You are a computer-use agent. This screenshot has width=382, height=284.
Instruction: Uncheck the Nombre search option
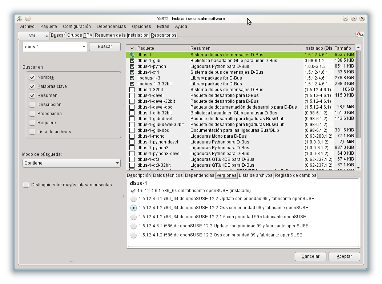click(x=32, y=77)
